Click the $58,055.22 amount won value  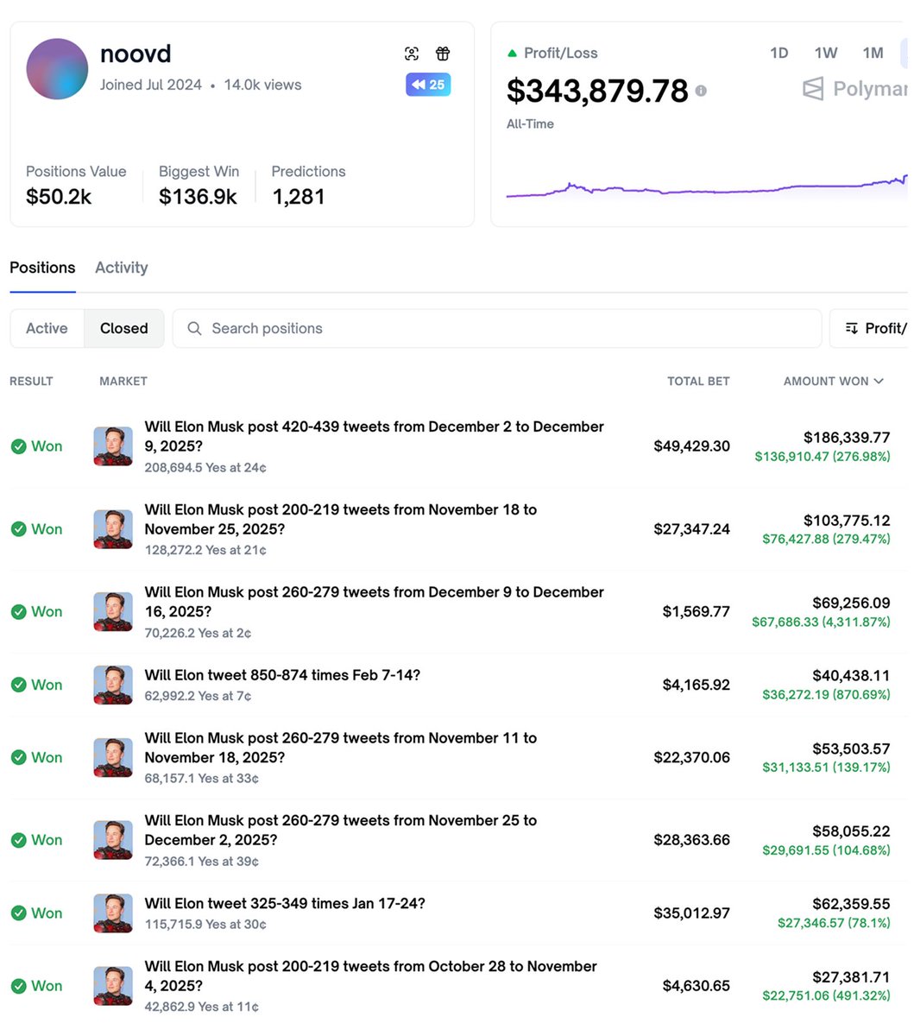click(x=851, y=831)
